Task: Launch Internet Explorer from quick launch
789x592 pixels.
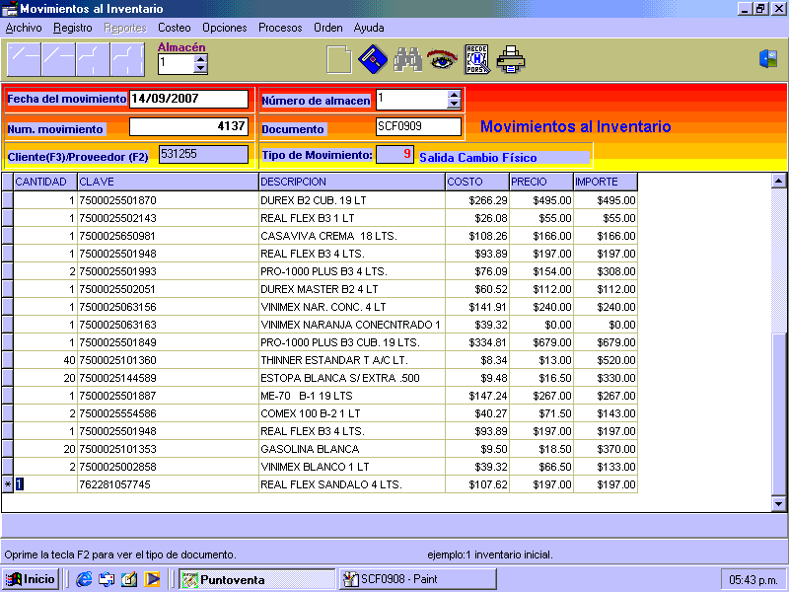Action: pyautogui.click(x=84, y=579)
